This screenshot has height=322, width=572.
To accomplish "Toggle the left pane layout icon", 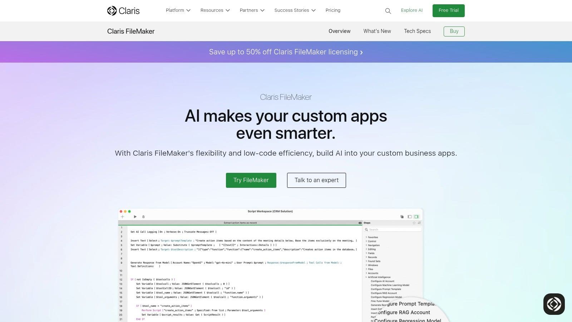I will (410, 216).
